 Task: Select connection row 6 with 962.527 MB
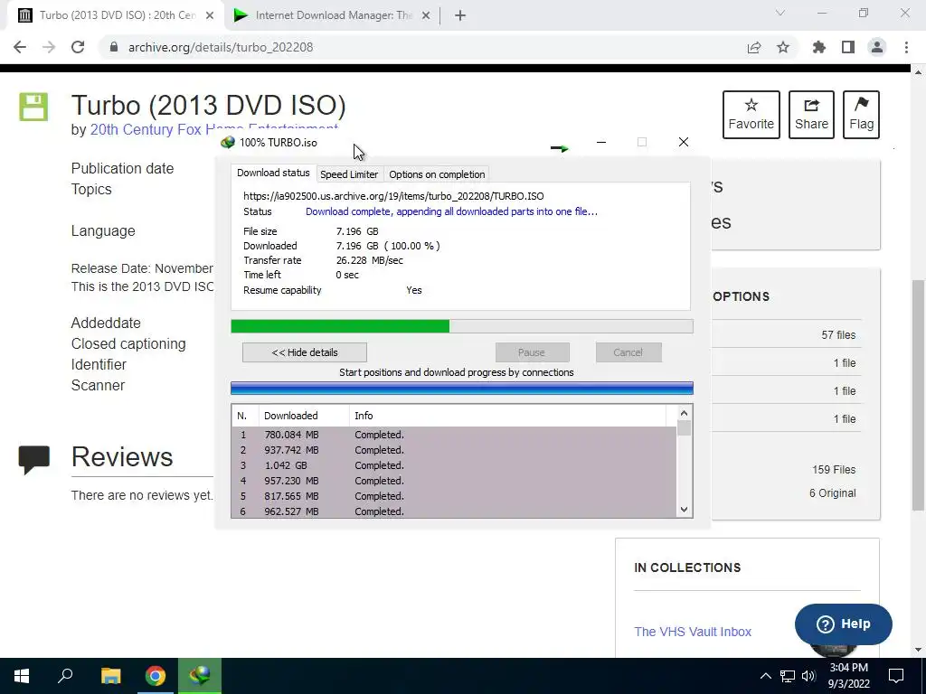pyautogui.click(x=454, y=511)
